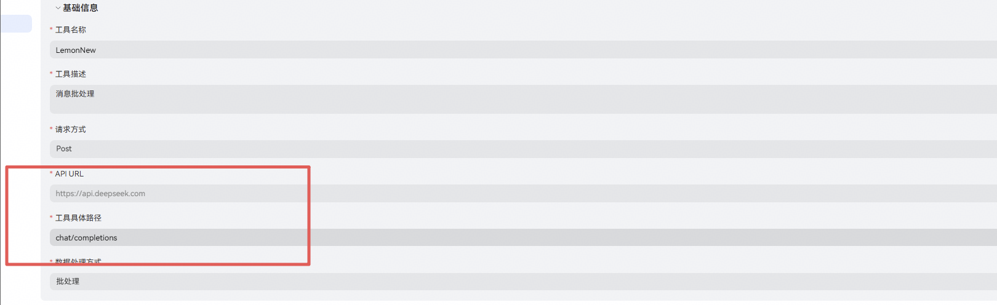Focus the 工具名称 field containing LemonNew
997x305 pixels.
tap(523, 50)
